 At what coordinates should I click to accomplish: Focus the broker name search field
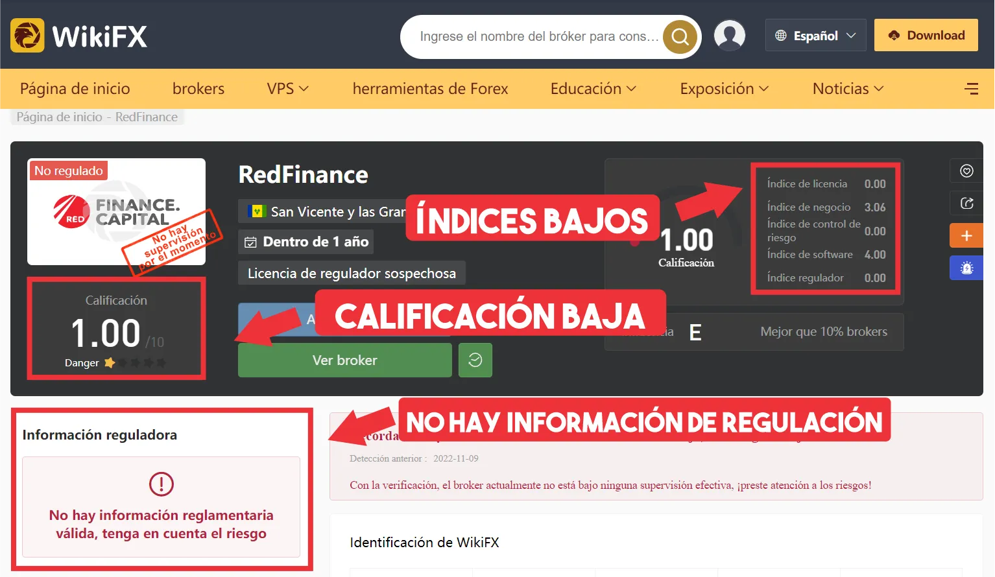(x=538, y=36)
